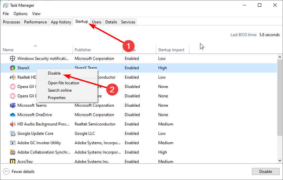Click the vertical scrollbar thumb
Viewport: 283px width, 180px height.
(280, 97)
